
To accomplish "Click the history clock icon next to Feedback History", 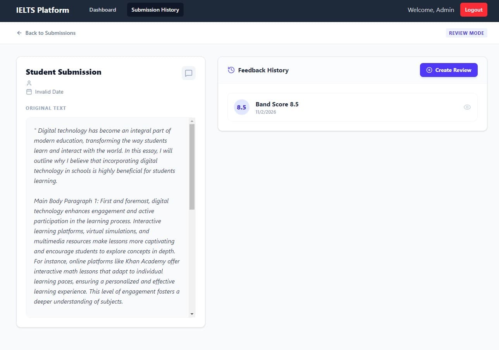I will (231, 70).
